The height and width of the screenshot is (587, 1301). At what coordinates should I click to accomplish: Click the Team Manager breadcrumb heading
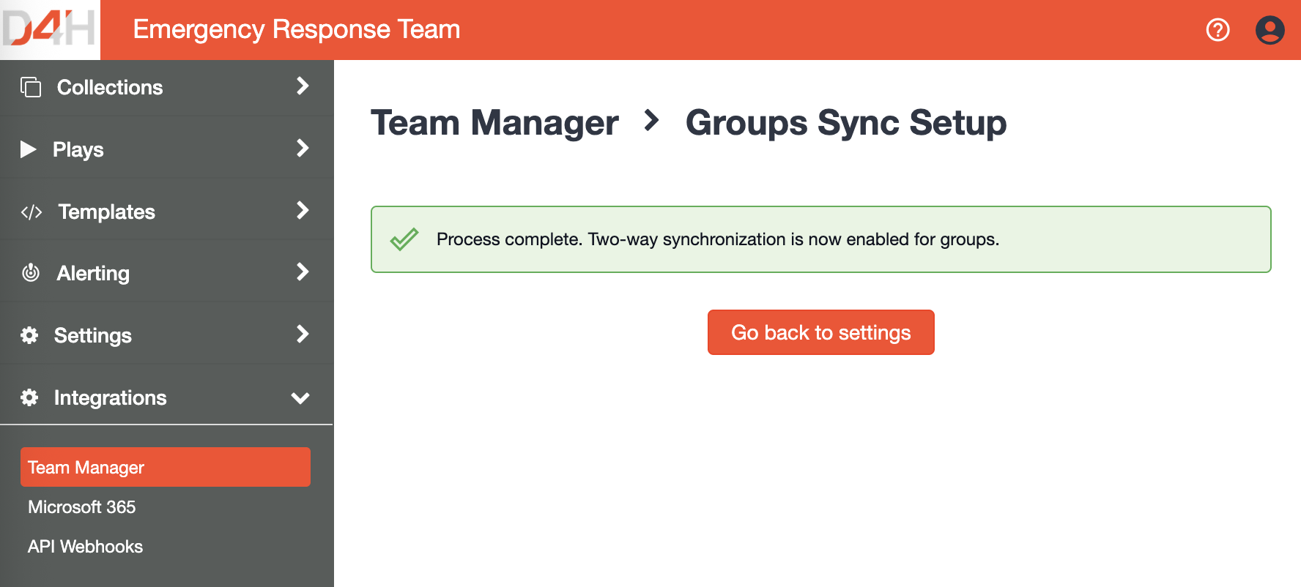(x=494, y=123)
